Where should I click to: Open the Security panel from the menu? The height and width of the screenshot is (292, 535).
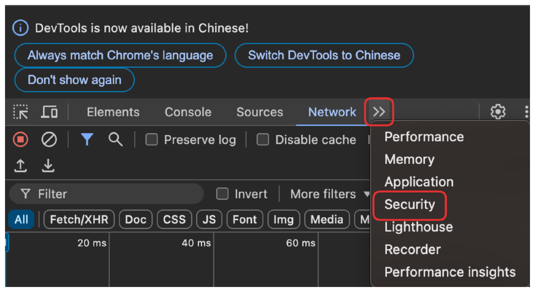(x=410, y=205)
